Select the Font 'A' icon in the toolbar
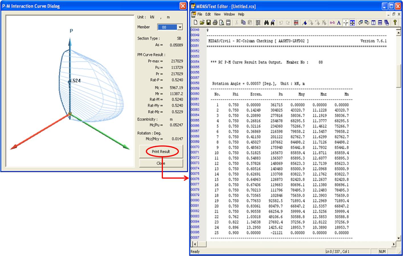Screen dimensions: 403x256 point(339,23)
